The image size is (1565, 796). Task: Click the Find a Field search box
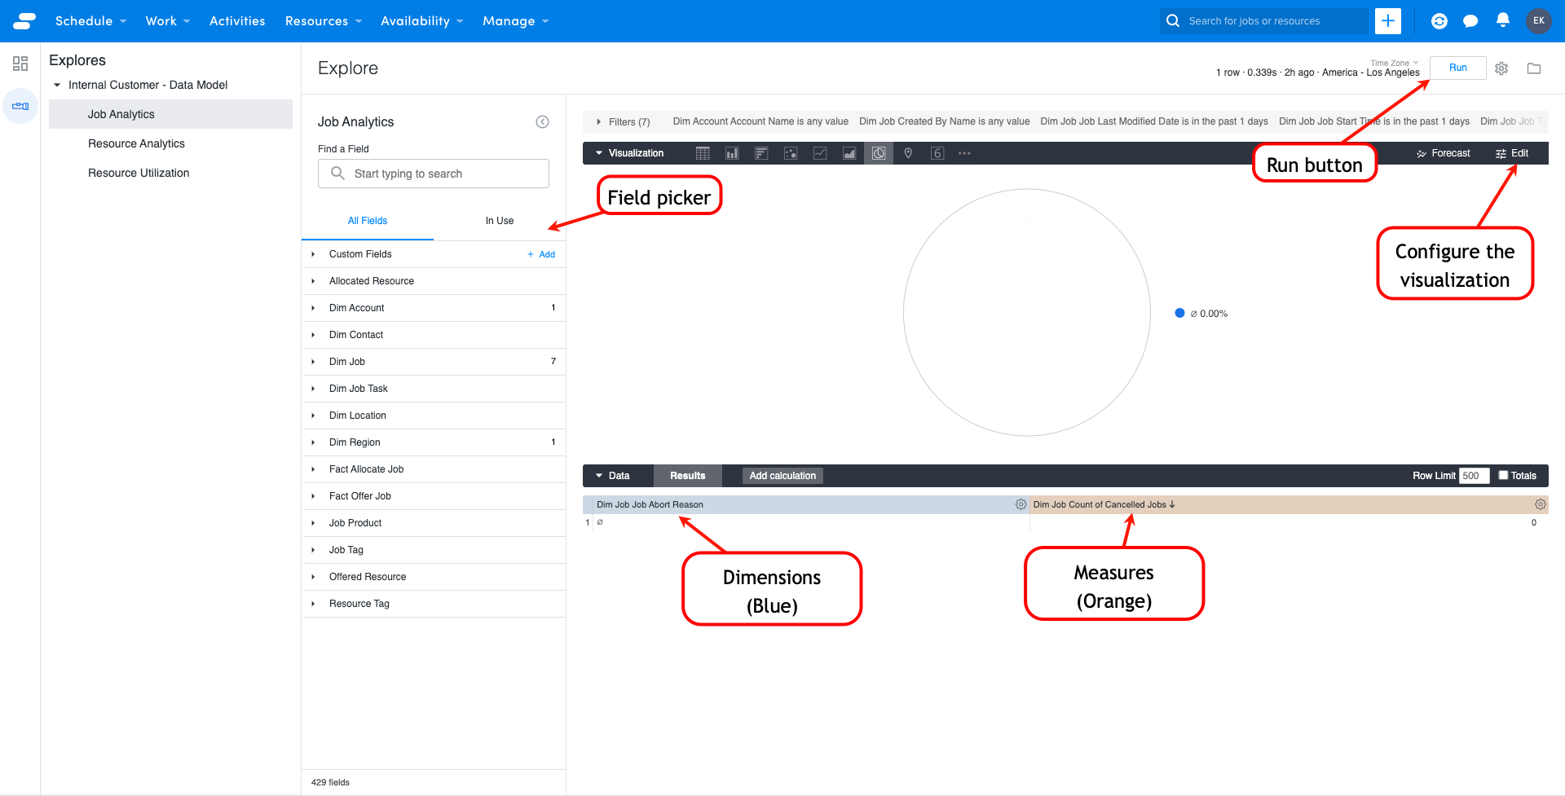tap(434, 174)
